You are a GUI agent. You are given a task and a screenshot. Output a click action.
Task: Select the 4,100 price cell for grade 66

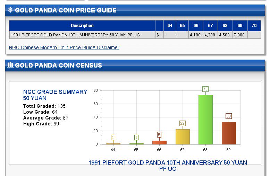click(196, 35)
